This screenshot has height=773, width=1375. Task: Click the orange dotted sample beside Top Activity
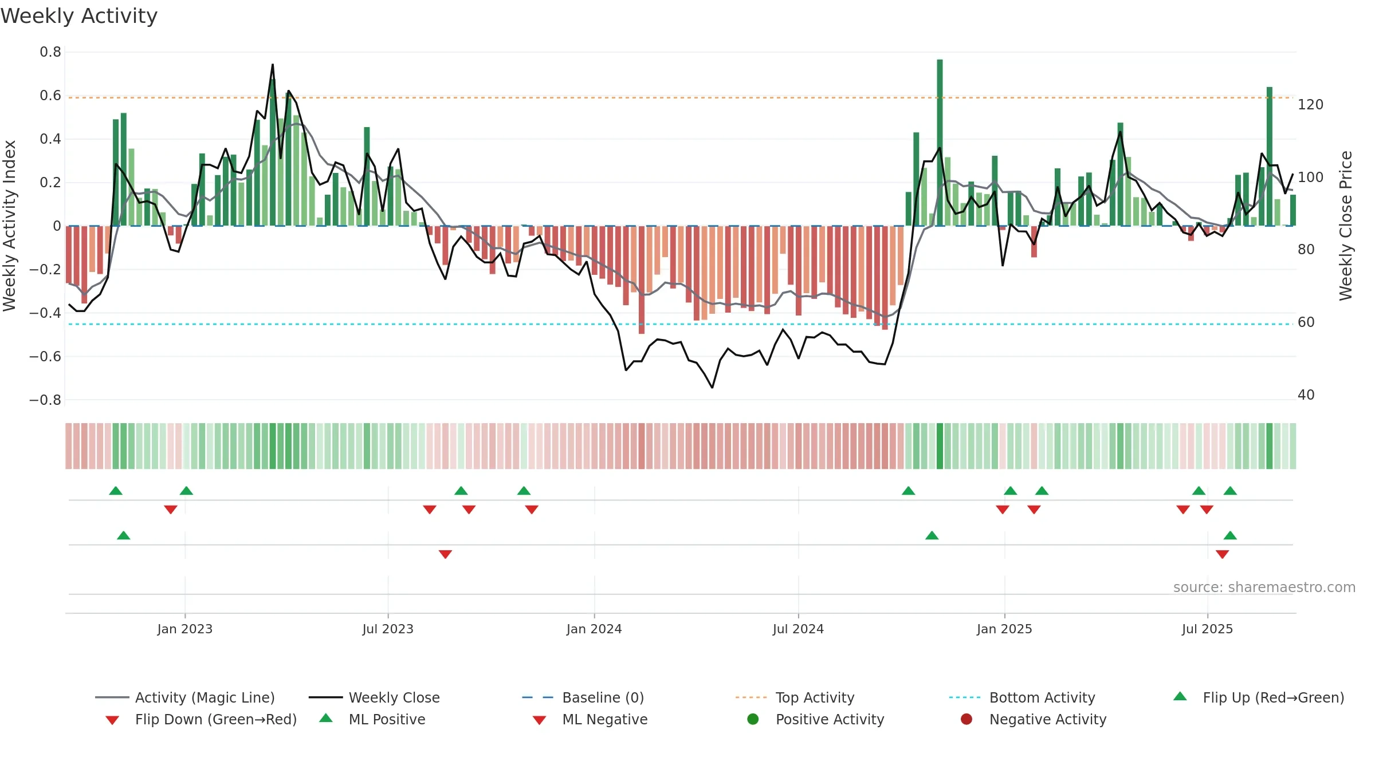point(751,697)
